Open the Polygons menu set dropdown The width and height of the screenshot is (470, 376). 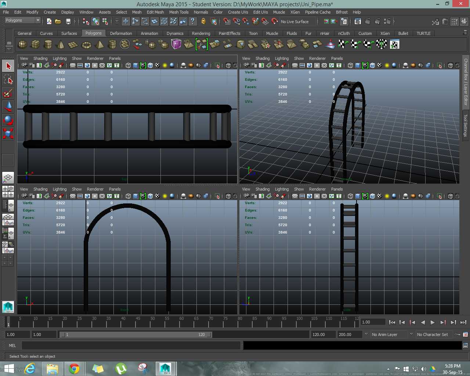click(x=22, y=20)
